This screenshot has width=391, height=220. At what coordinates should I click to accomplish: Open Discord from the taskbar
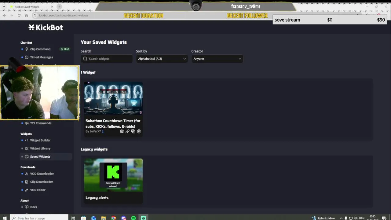coord(123,218)
